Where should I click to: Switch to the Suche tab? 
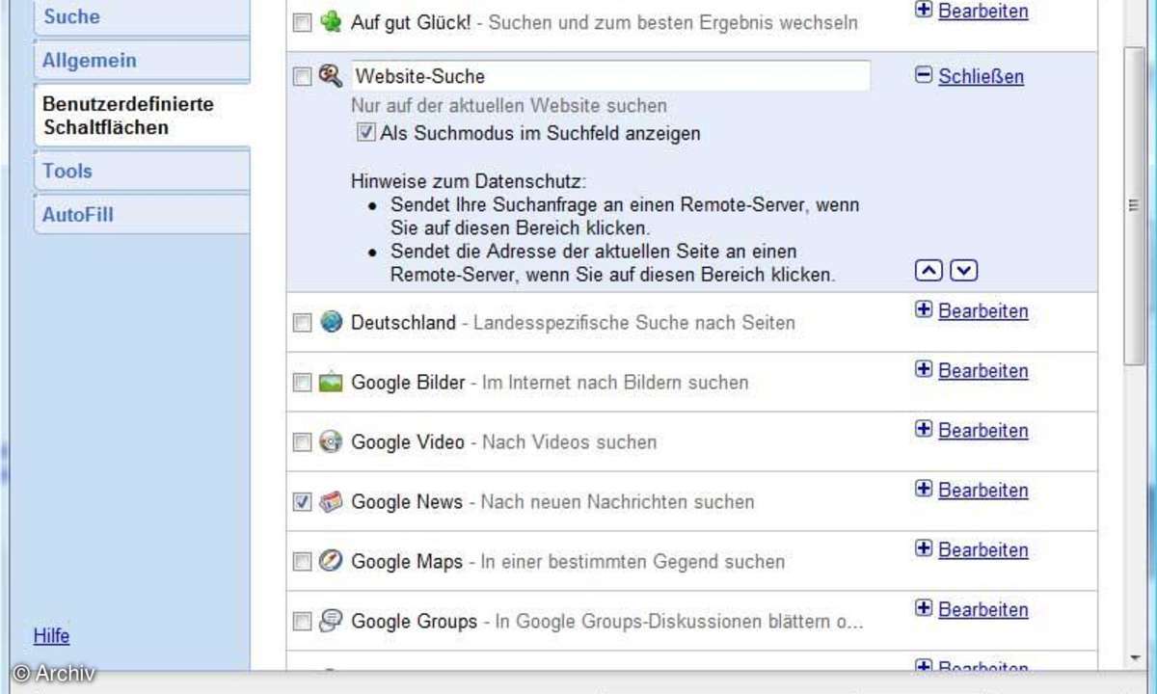(x=142, y=17)
